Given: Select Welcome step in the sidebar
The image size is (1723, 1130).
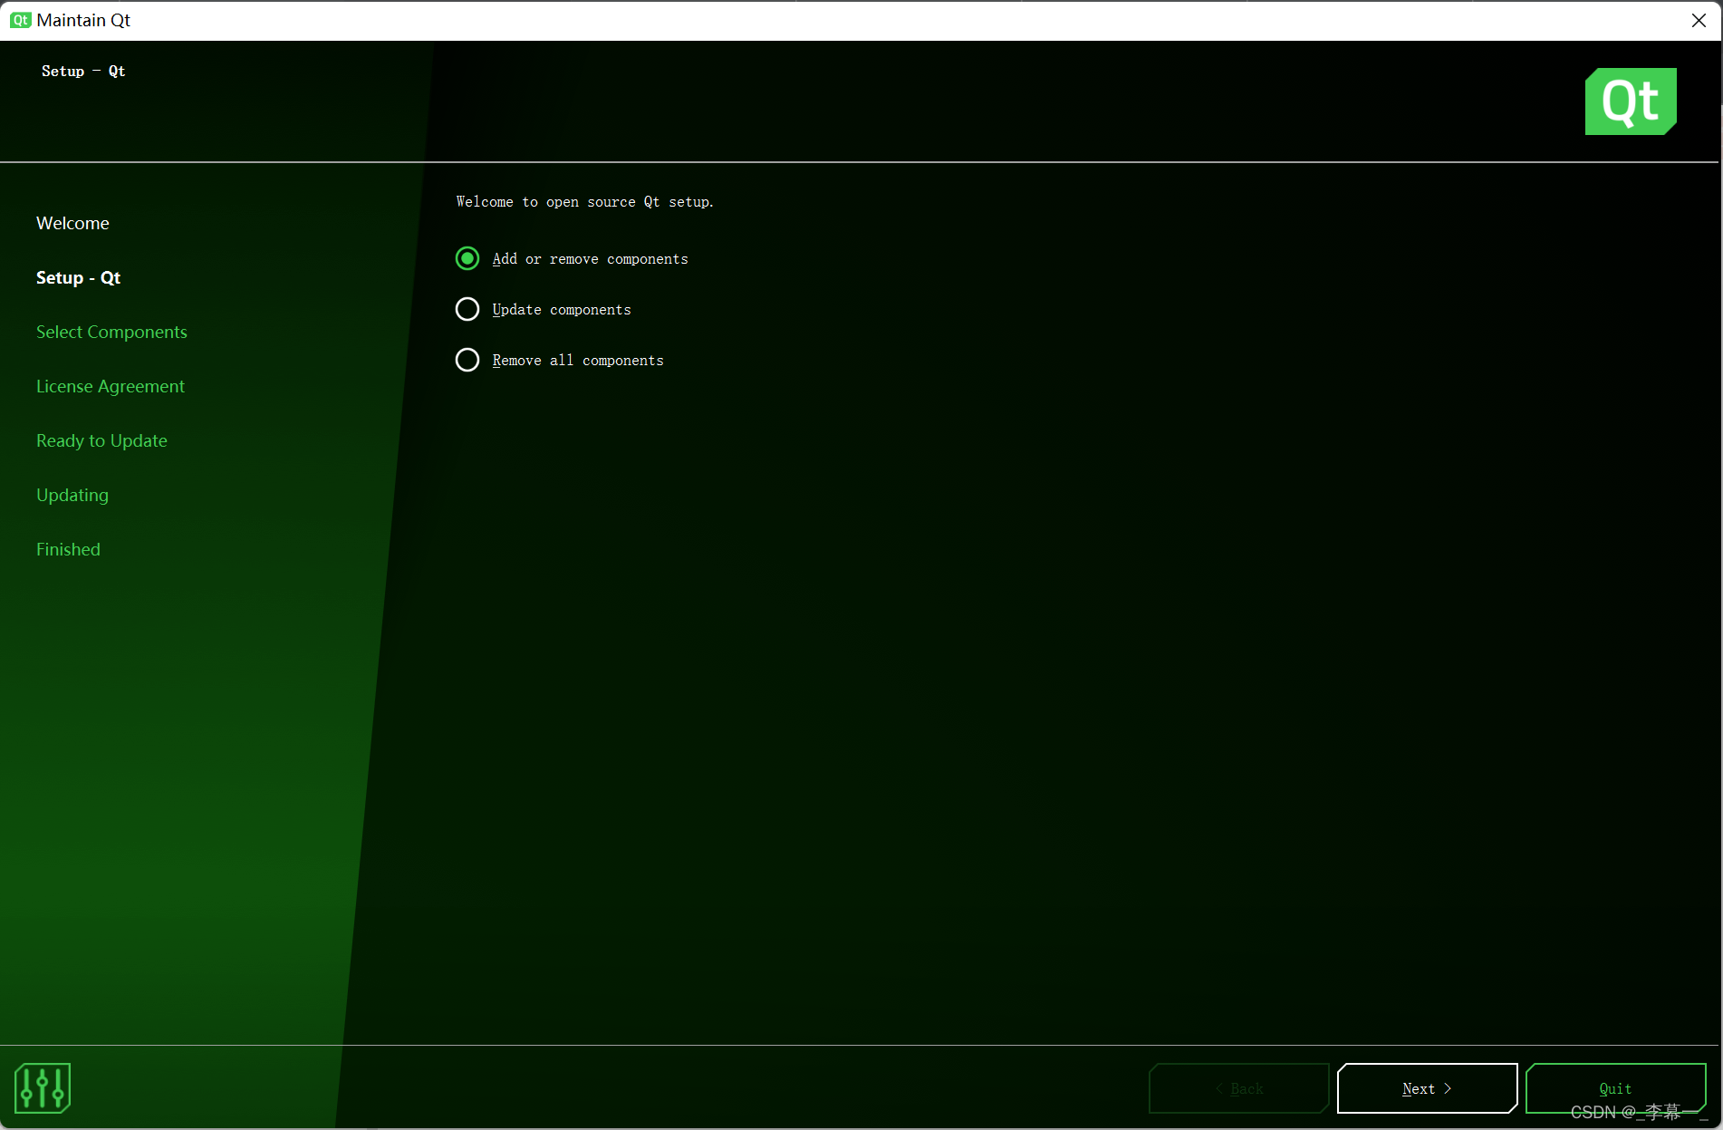Looking at the screenshot, I should (72, 223).
